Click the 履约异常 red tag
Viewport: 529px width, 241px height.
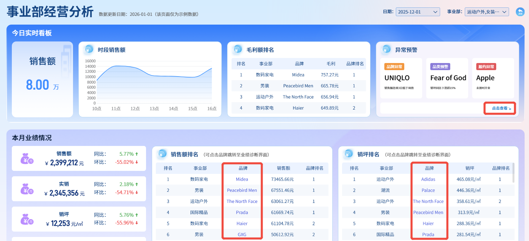coord(486,67)
